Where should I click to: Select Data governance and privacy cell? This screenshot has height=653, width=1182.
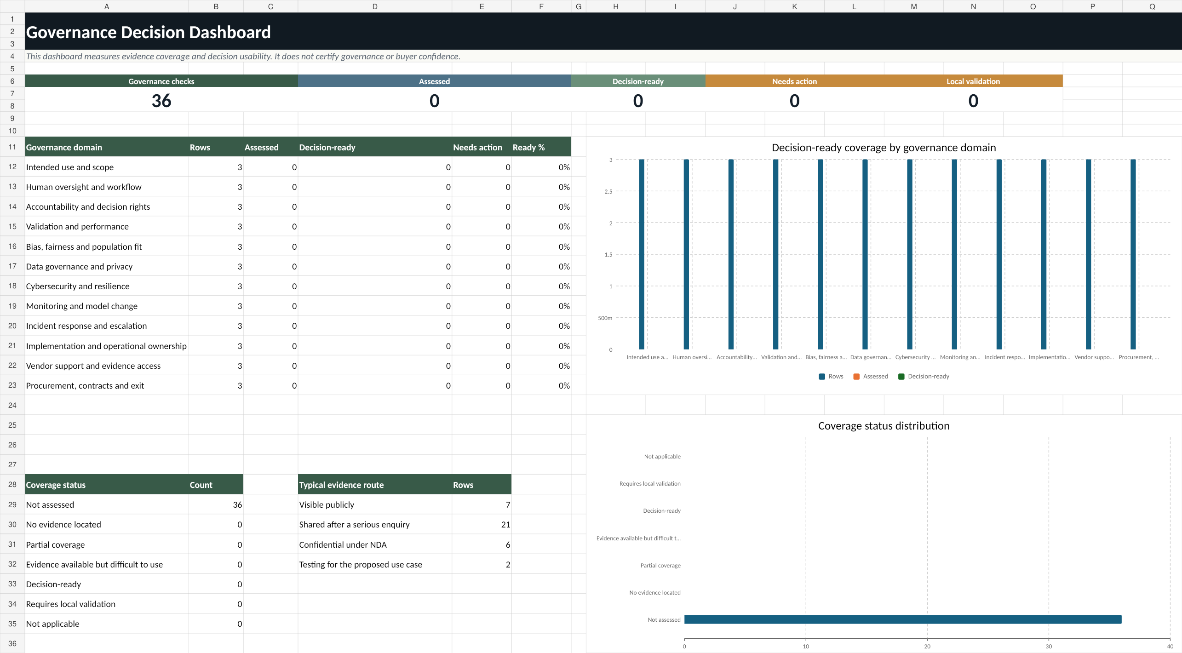click(x=107, y=266)
